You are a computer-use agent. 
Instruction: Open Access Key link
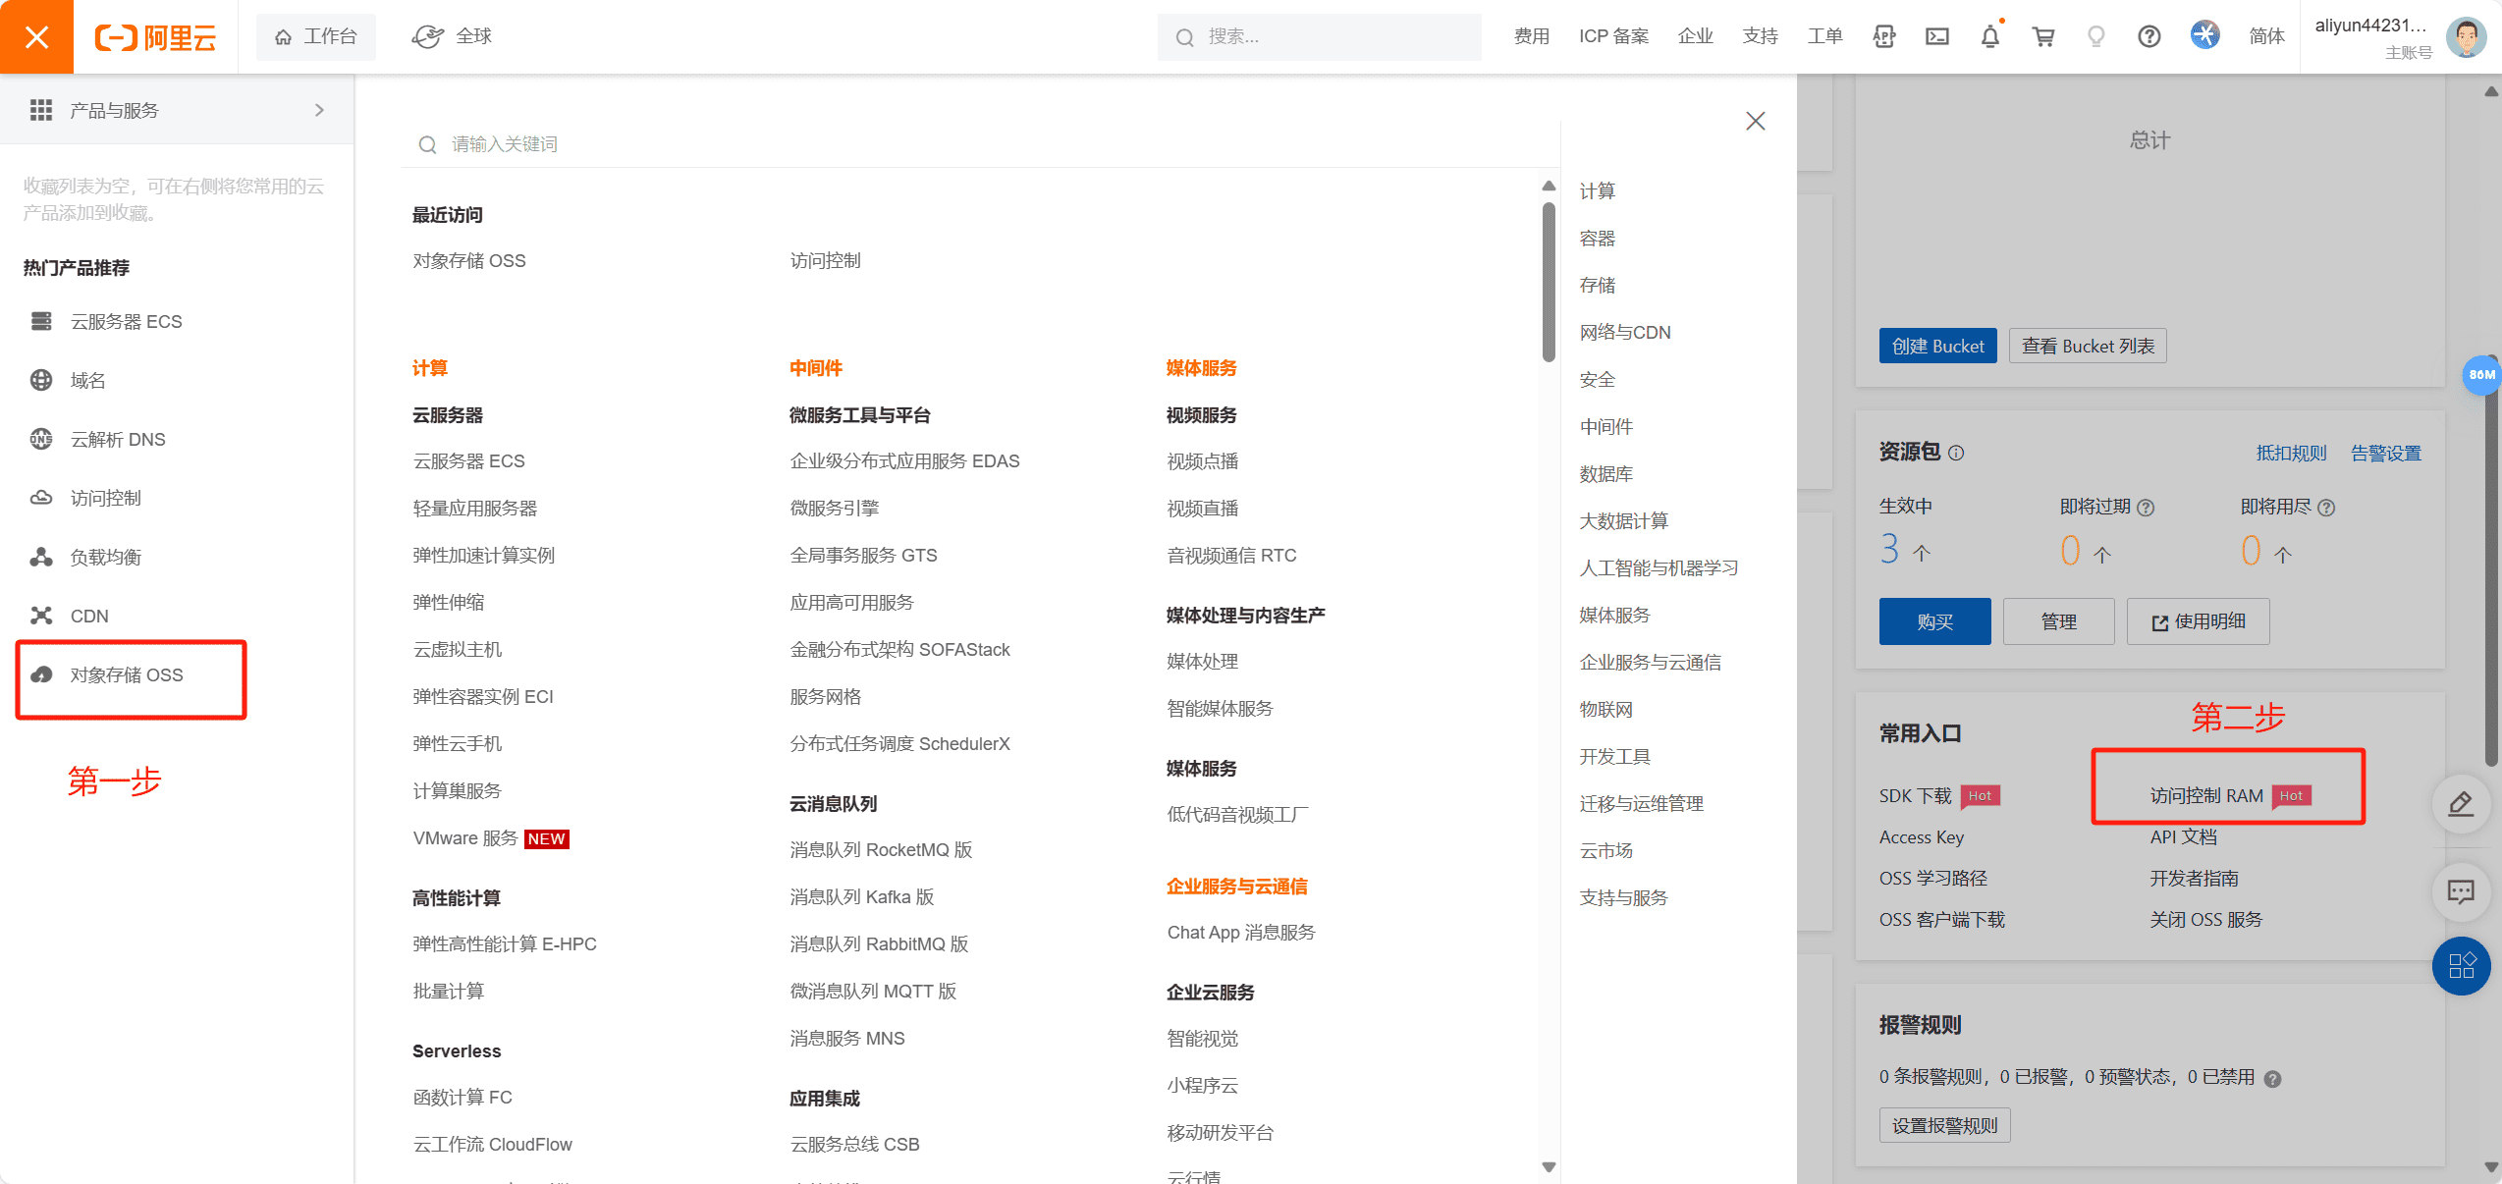click(x=1921, y=836)
